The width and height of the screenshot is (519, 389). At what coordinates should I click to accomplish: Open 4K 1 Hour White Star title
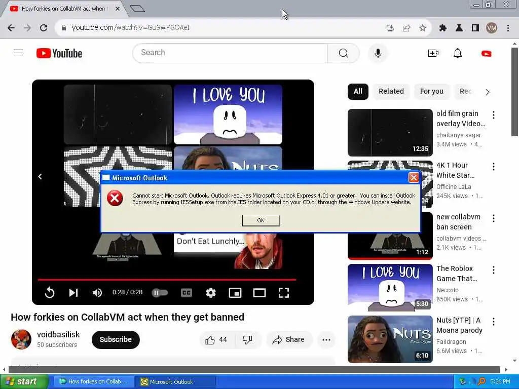[455, 170]
